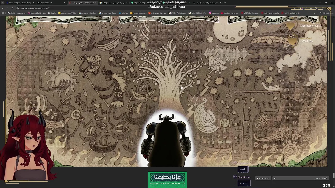Open the Re born Google bookmark
The width and height of the screenshot is (335, 188).
tap(108, 13)
